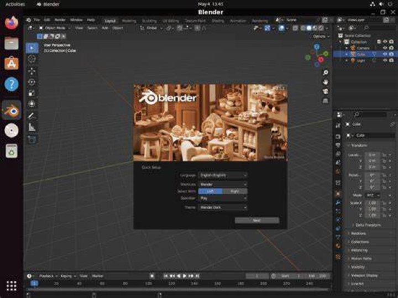Open the Object Mode dropdown
This screenshot has height=298, width=398.
point(55,28)
